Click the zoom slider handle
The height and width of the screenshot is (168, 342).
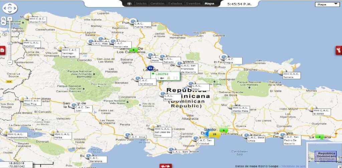[x=10, y=43]
